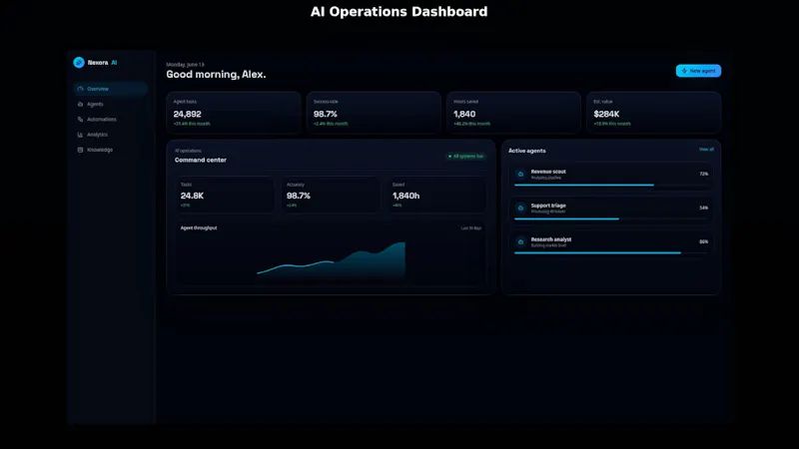The height and width of the screenshot is (449, 799).
Task: Click the Support triage agent icon
Action: (x=520, y=208)
